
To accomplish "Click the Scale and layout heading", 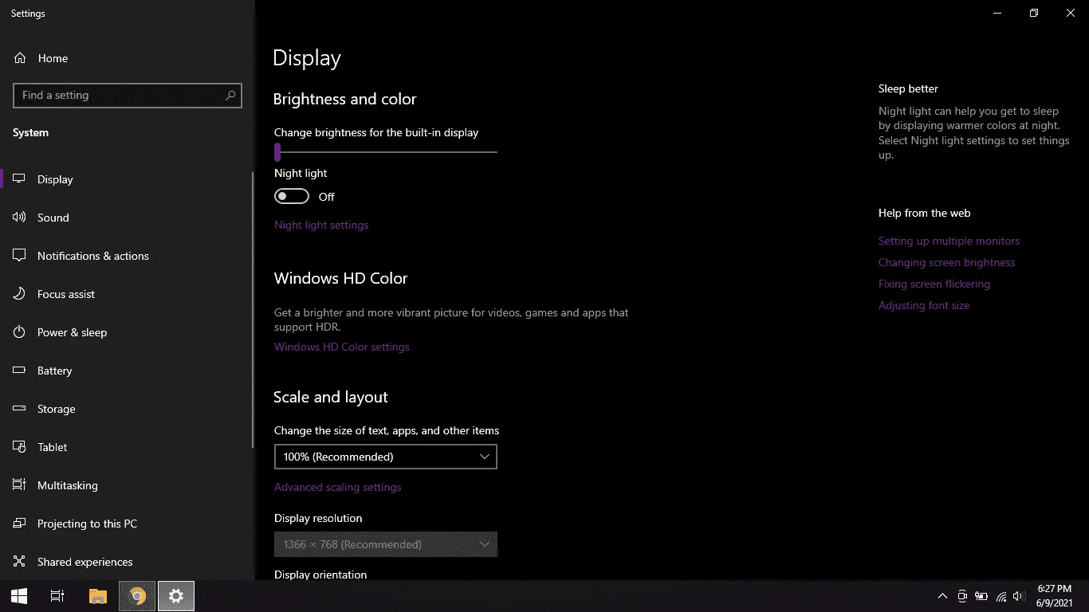I will pos(331,397).
